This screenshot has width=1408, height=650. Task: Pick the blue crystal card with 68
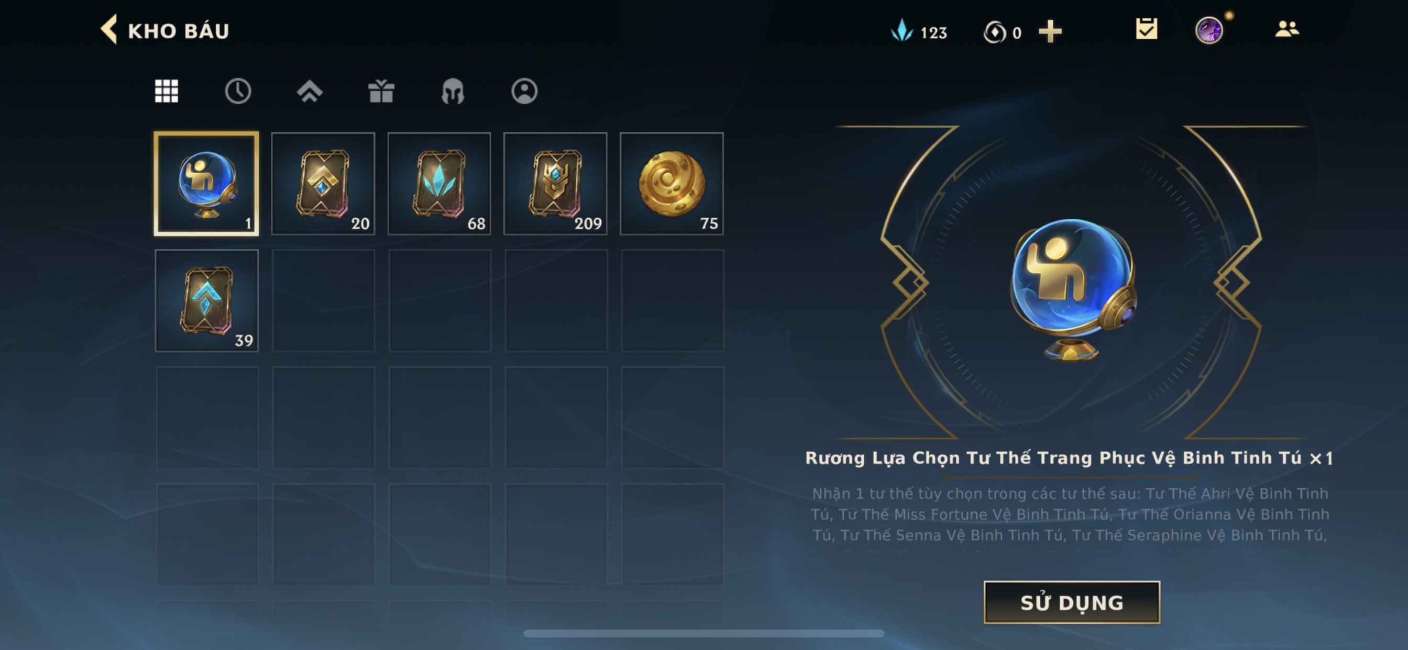pos(439,184)
